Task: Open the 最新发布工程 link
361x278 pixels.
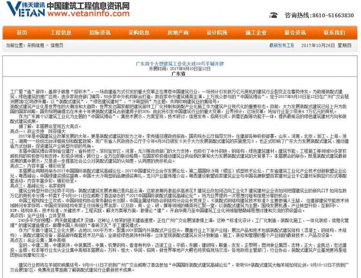Action: (282, 45)
